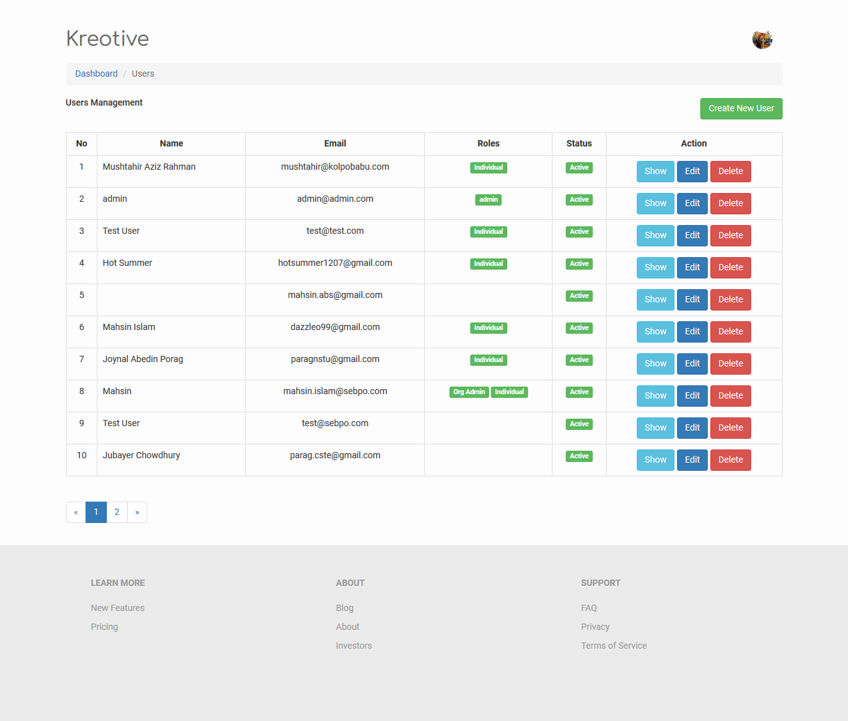Edit the admin user row
The width and height of the screenshot is (848, 721).
click(692, 204)
